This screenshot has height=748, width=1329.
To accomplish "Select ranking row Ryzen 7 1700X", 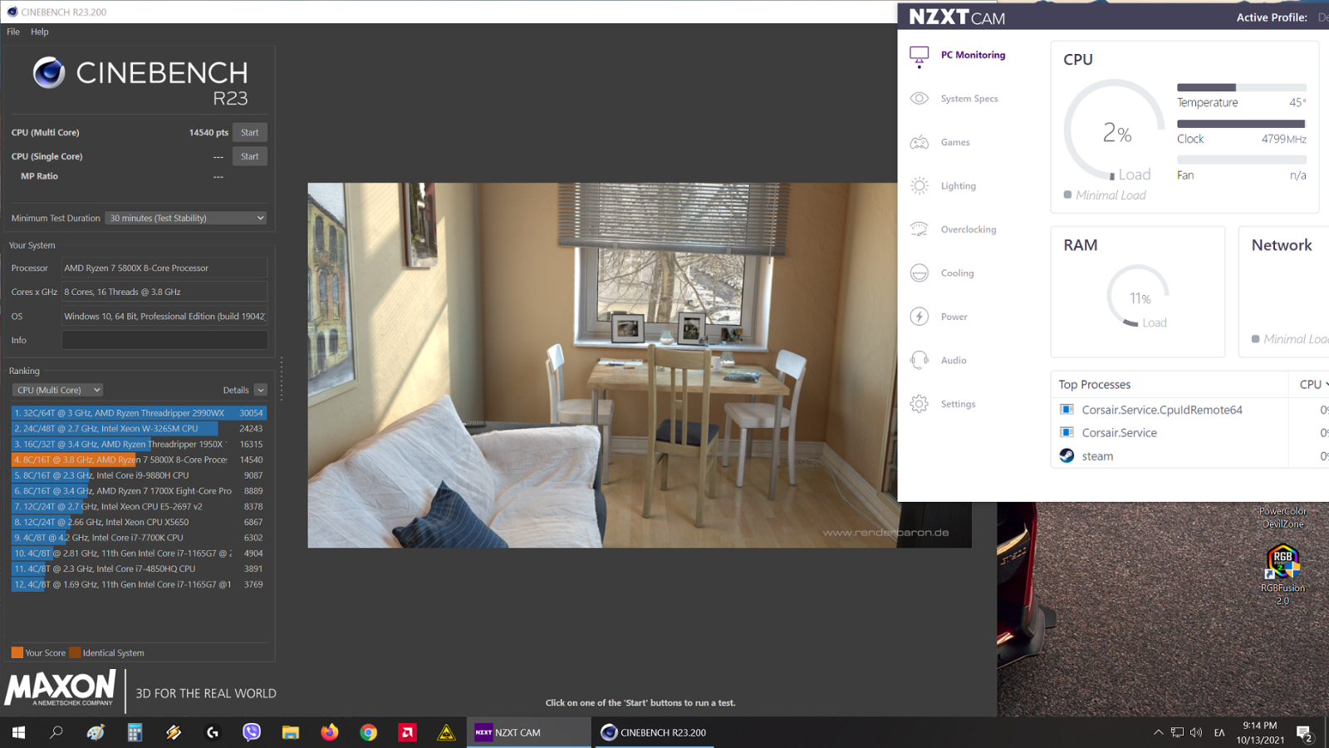I will click(139, 491).
